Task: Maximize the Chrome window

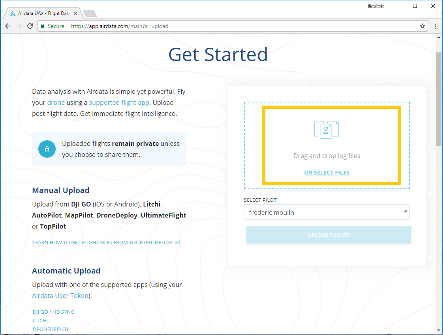Action: 415,6
